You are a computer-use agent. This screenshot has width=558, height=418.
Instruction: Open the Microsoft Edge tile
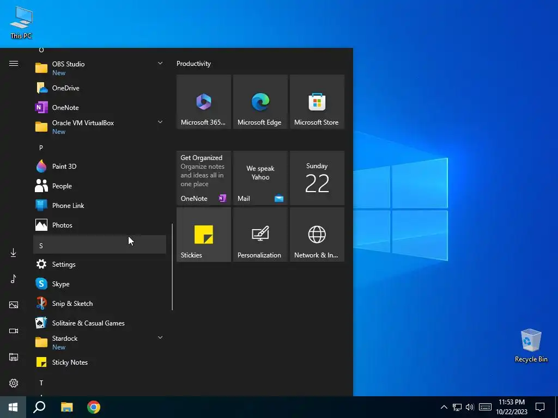260,102
